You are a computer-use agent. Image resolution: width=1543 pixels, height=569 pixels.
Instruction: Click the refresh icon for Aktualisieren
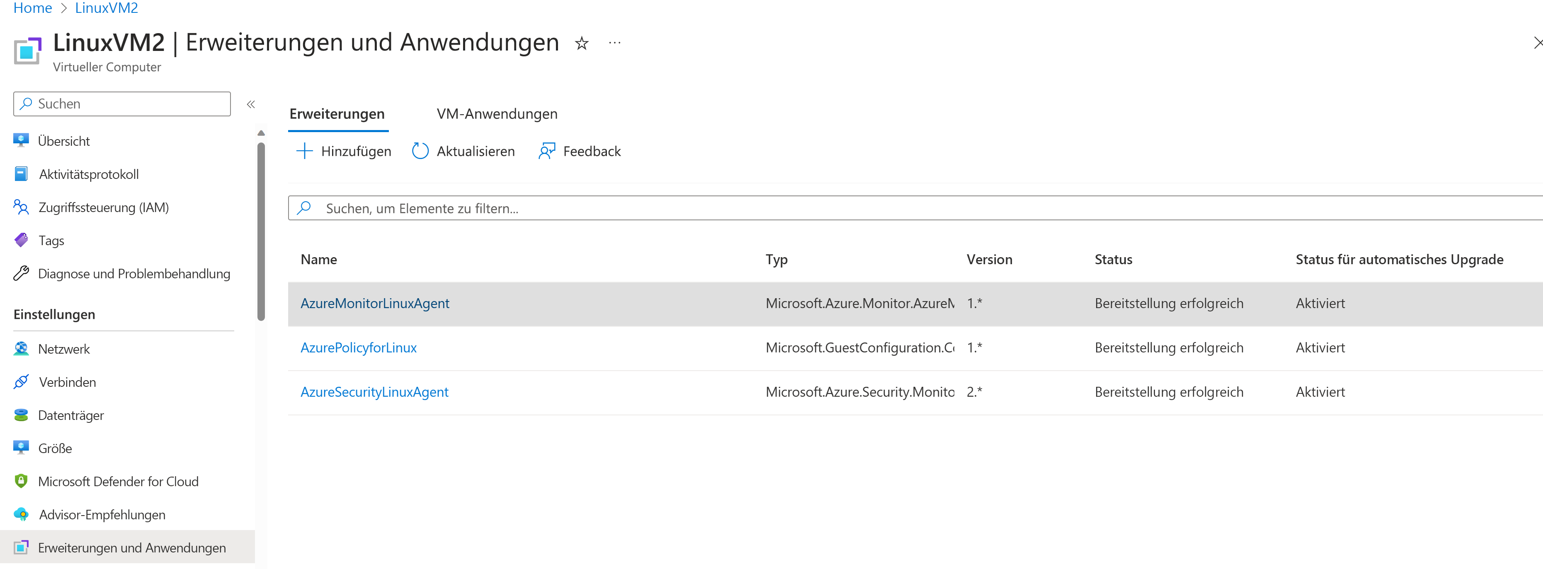pyautogui.click(x=420, y=151)
